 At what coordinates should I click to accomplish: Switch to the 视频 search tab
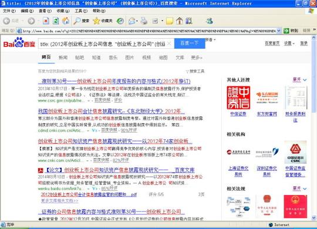(146, 58)
